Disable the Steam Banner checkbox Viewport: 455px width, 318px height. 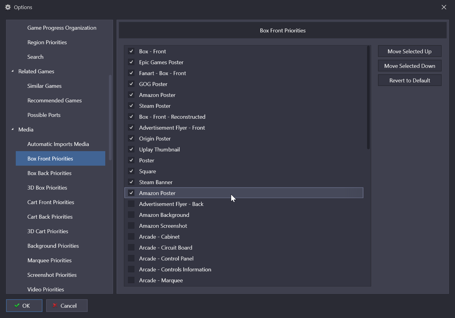click(131, 182)
